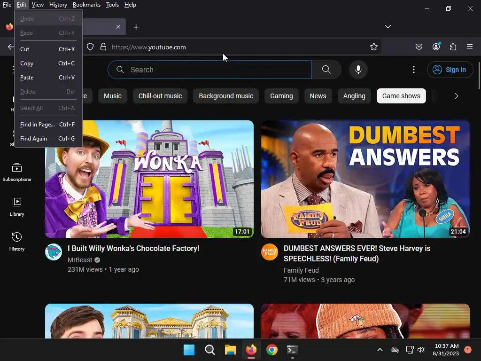This screenshot has width=481, height=361.
Task: Choose Find in Page from Edit menu
Action: point(48,124)
